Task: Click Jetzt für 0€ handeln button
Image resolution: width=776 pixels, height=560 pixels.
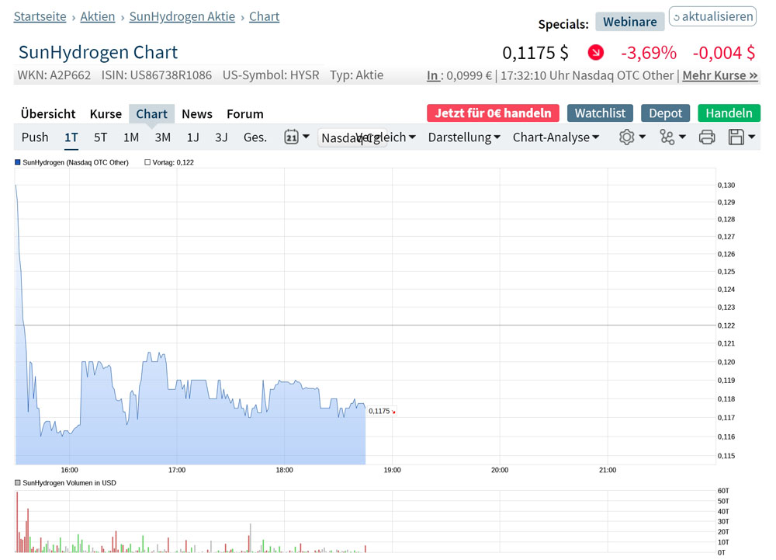Action: click(493, 113)
